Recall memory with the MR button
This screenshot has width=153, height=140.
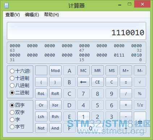98,71
